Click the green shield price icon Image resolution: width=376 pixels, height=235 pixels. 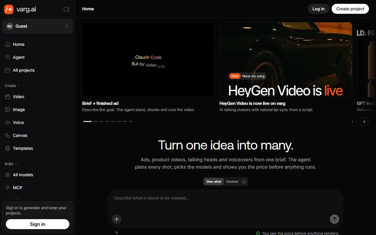coord(258,233)
